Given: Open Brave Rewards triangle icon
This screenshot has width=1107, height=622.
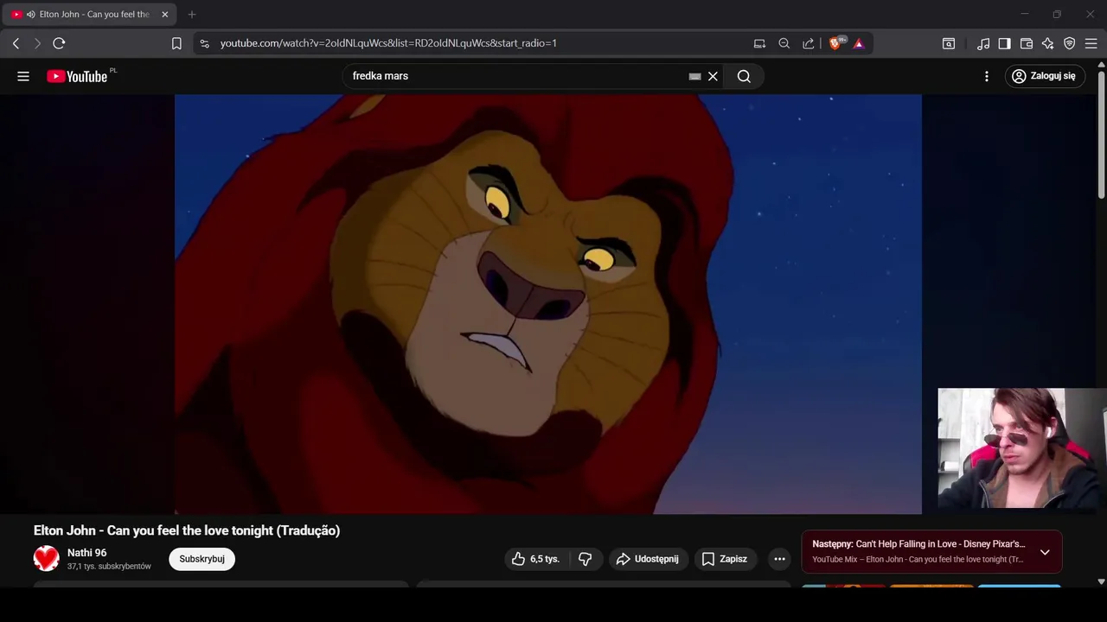Looking at the screenshot, I should pos(859,43).
